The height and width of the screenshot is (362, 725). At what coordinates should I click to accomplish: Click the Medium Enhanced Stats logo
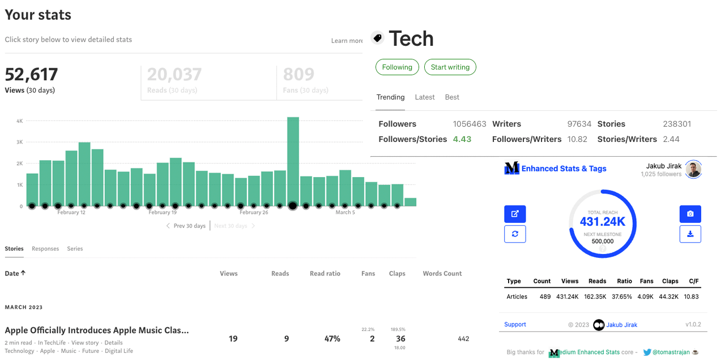coord(510,168)
